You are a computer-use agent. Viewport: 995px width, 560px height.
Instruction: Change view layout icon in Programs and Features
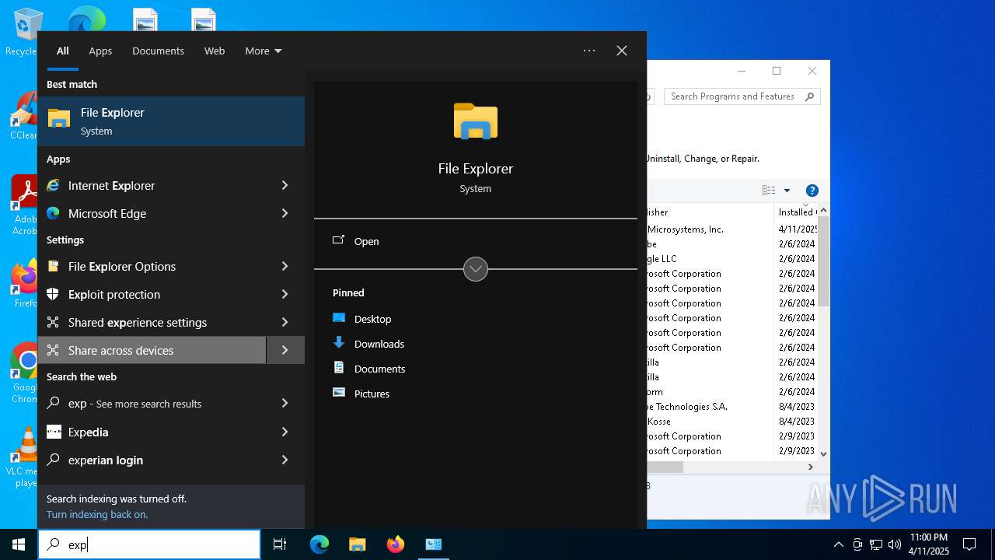pos(769,191)
